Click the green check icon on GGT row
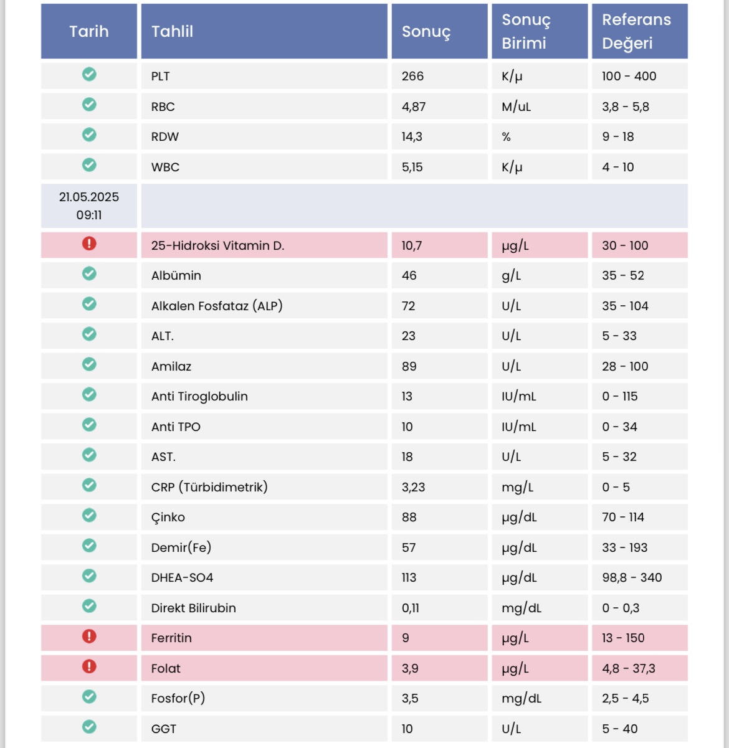This screenshot has width=729, height=748. [89, 727]
